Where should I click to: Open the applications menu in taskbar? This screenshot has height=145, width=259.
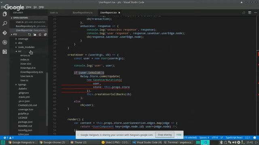3,142
